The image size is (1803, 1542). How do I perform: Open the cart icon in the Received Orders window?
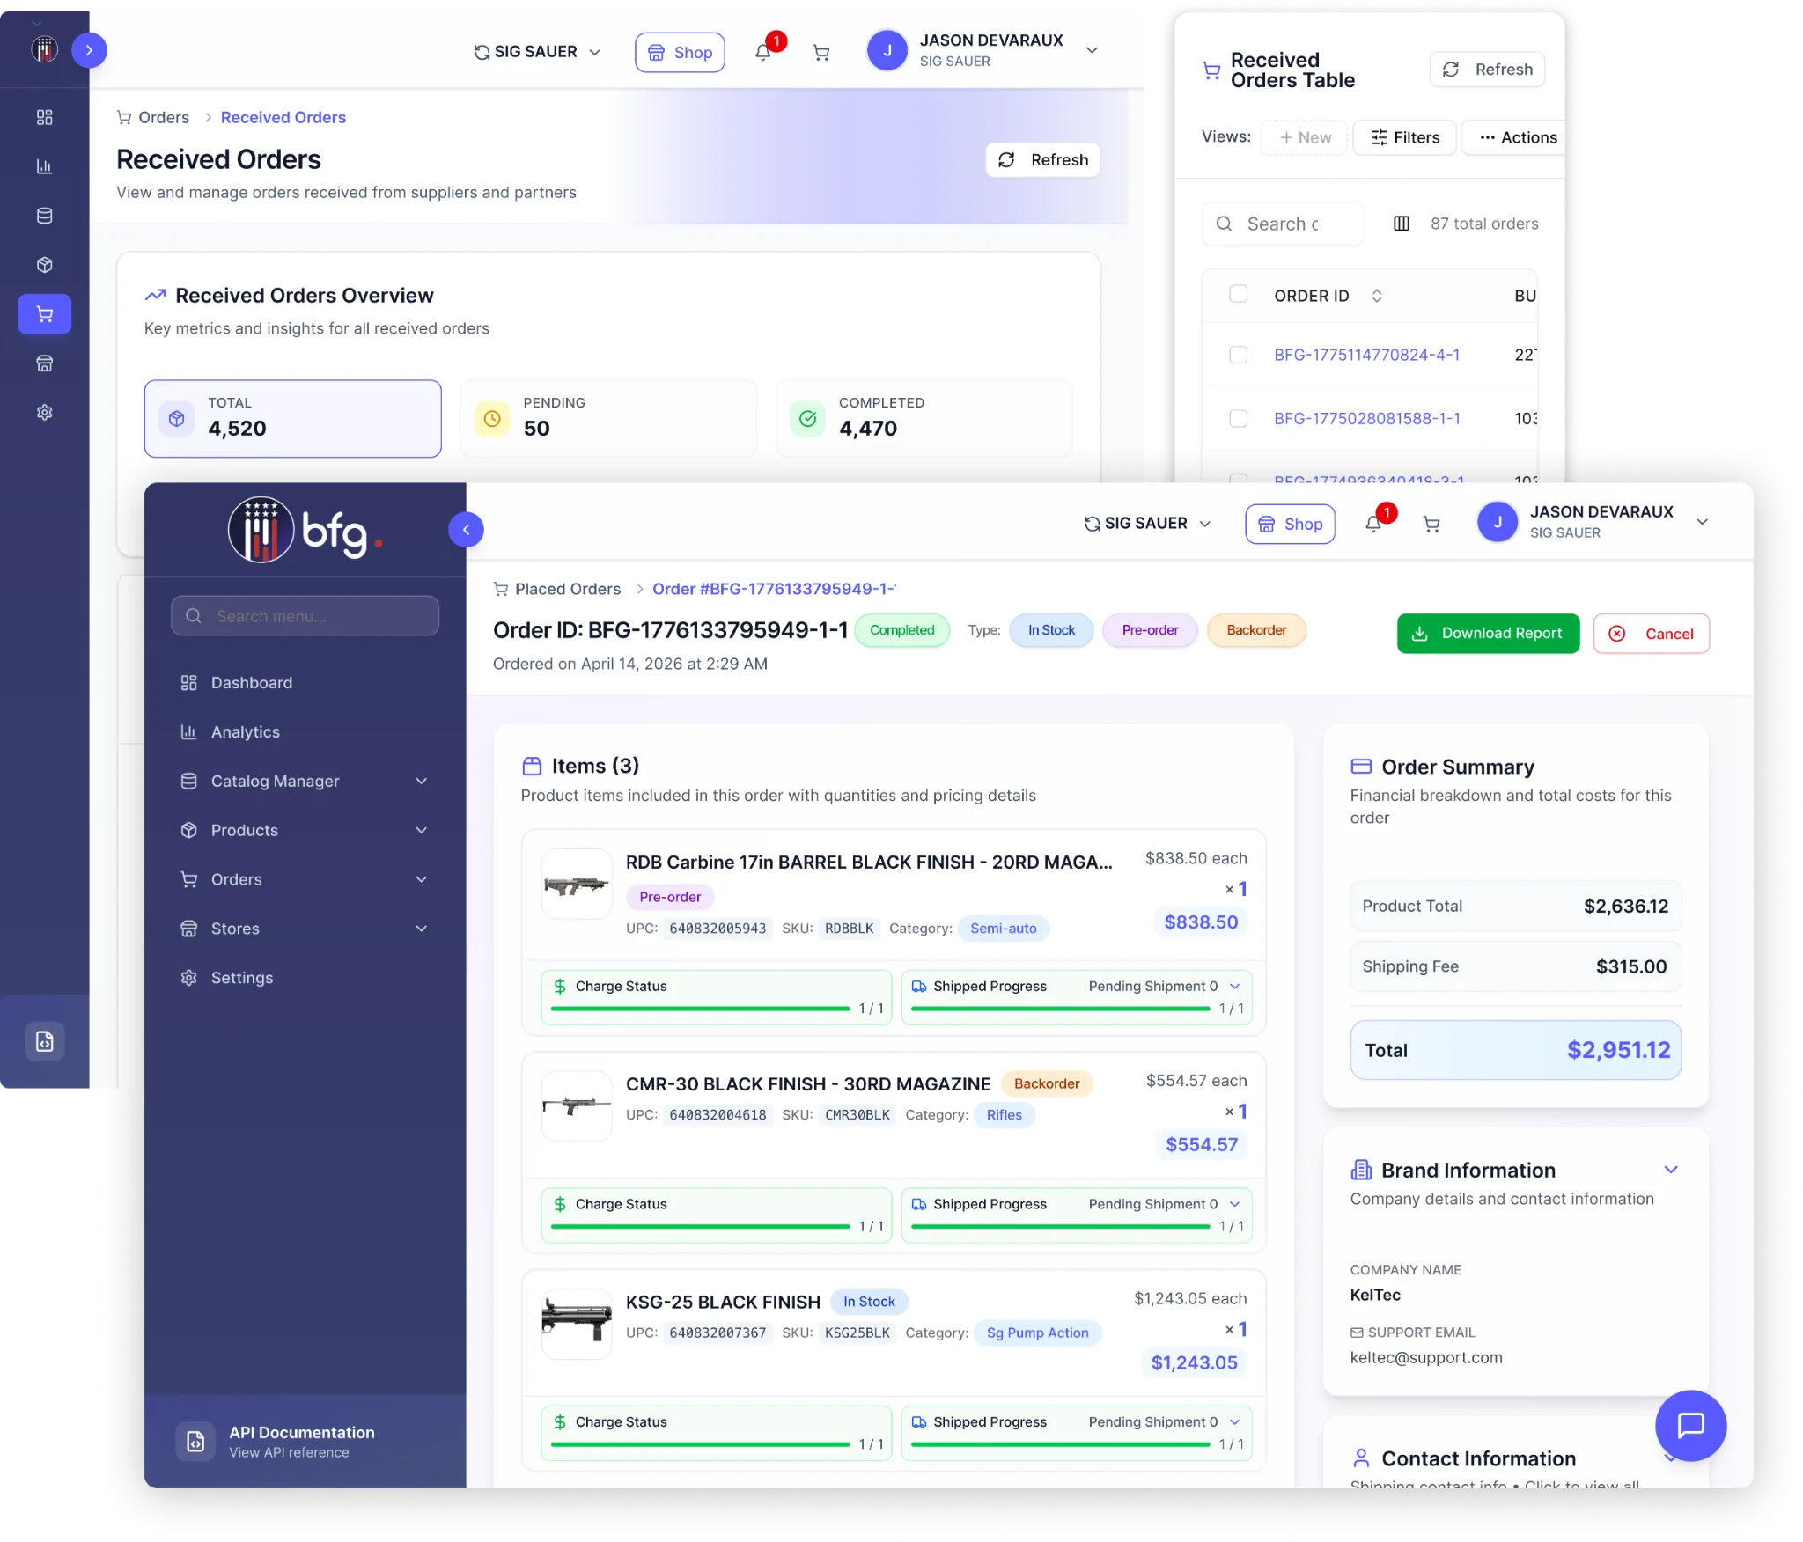tap(821, 53)
